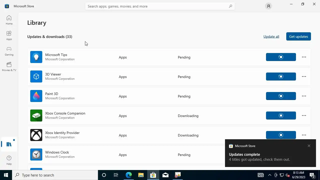Screen dimensions: 320x180
Task: Launch Microsoft Edge from taskbar
Action: 128,175
